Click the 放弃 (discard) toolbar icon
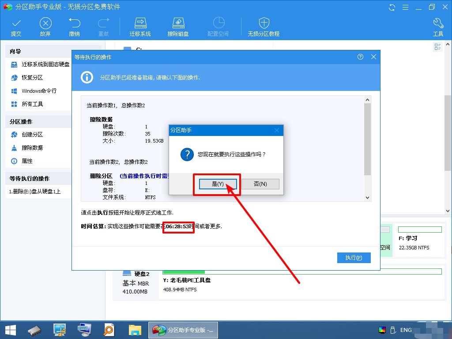Image resolution: width=452 pixels, height=339 pixels. point(45,27)
